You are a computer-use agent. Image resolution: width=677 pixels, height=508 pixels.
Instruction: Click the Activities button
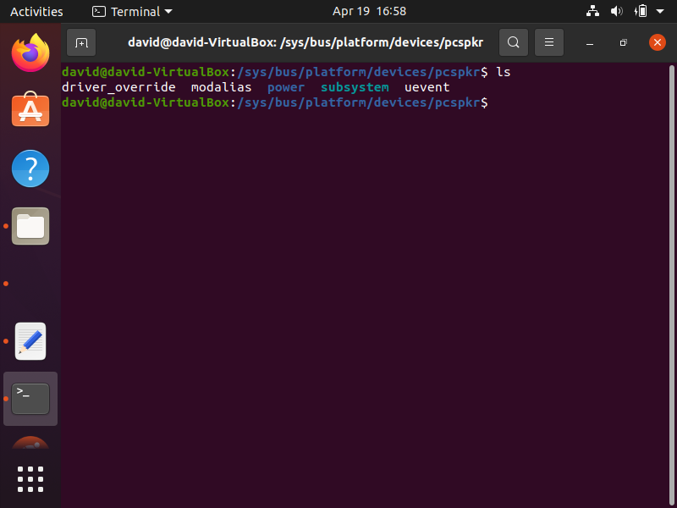pyautogui.click(x=36, y=12)
